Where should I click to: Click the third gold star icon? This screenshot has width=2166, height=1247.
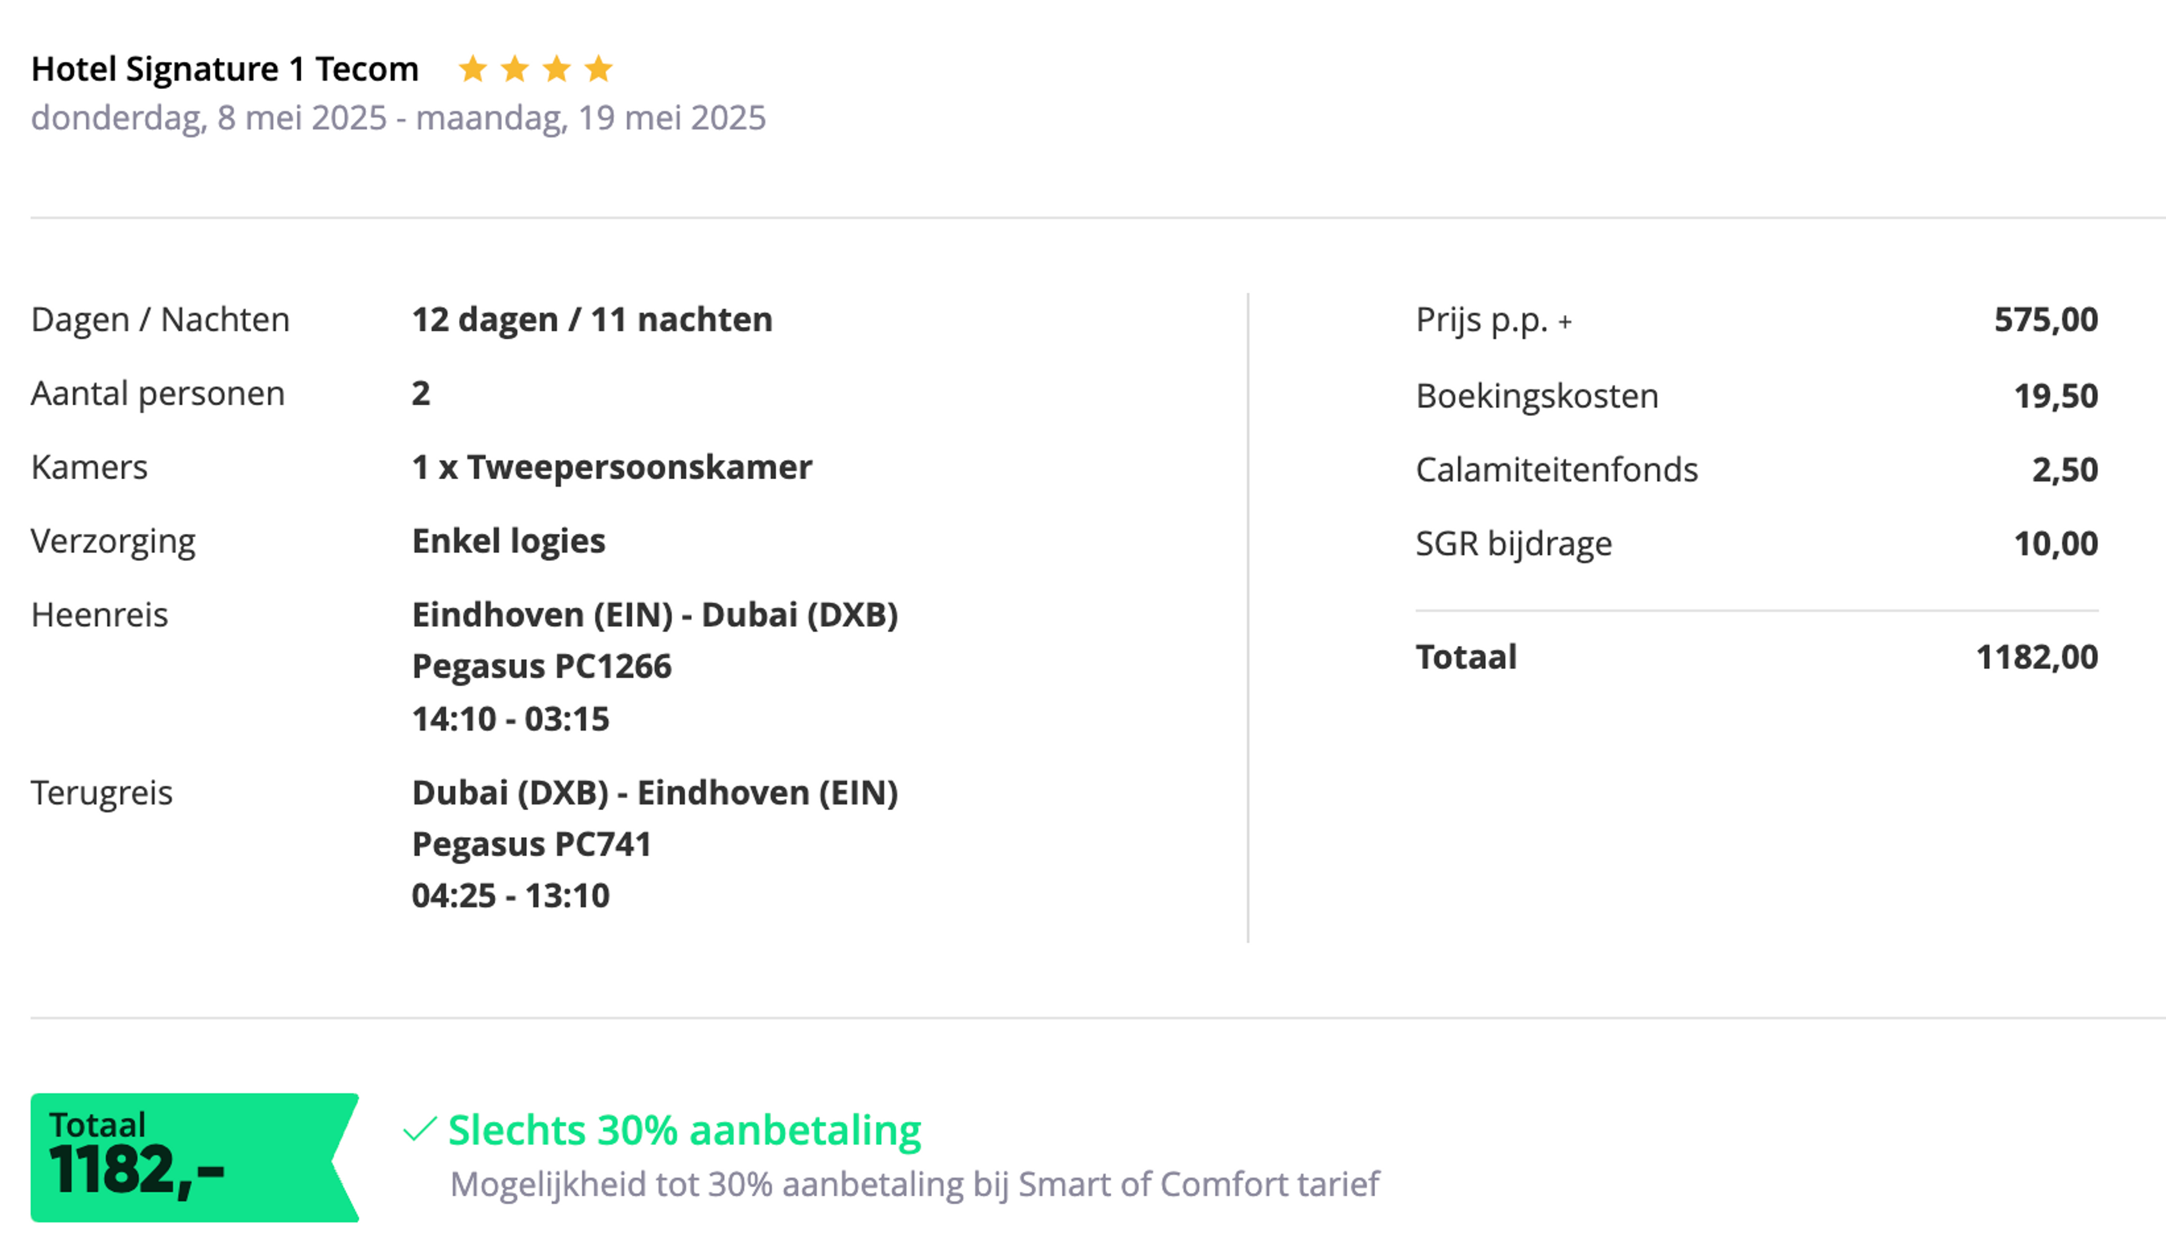557,69
